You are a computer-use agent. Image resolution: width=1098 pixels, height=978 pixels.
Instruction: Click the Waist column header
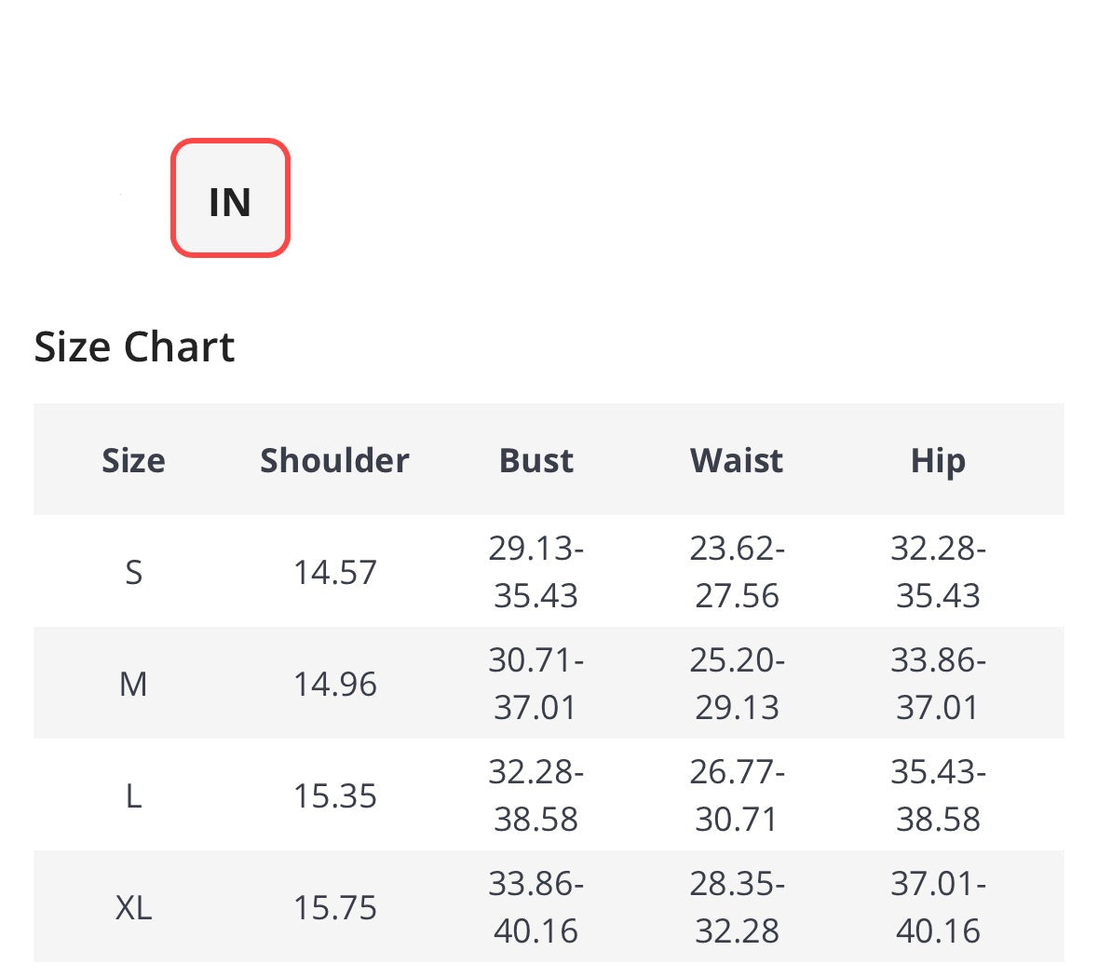point(737,460)
